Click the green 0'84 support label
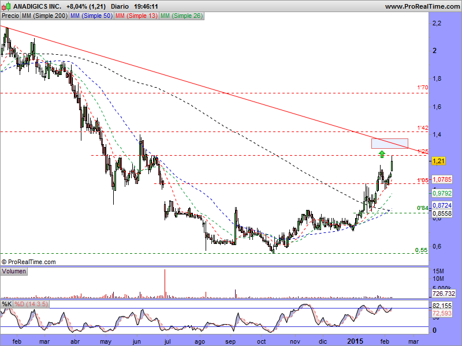This screenshot has height=346, width=462. pyautogui.click(x=423, y=208)
